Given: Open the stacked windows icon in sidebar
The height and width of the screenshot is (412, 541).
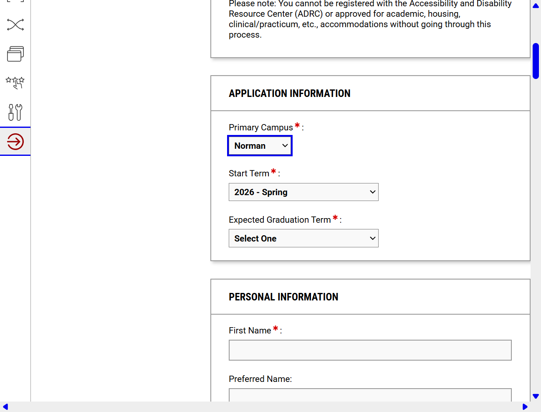Looking at the screenshot, I should coord(15,54).
